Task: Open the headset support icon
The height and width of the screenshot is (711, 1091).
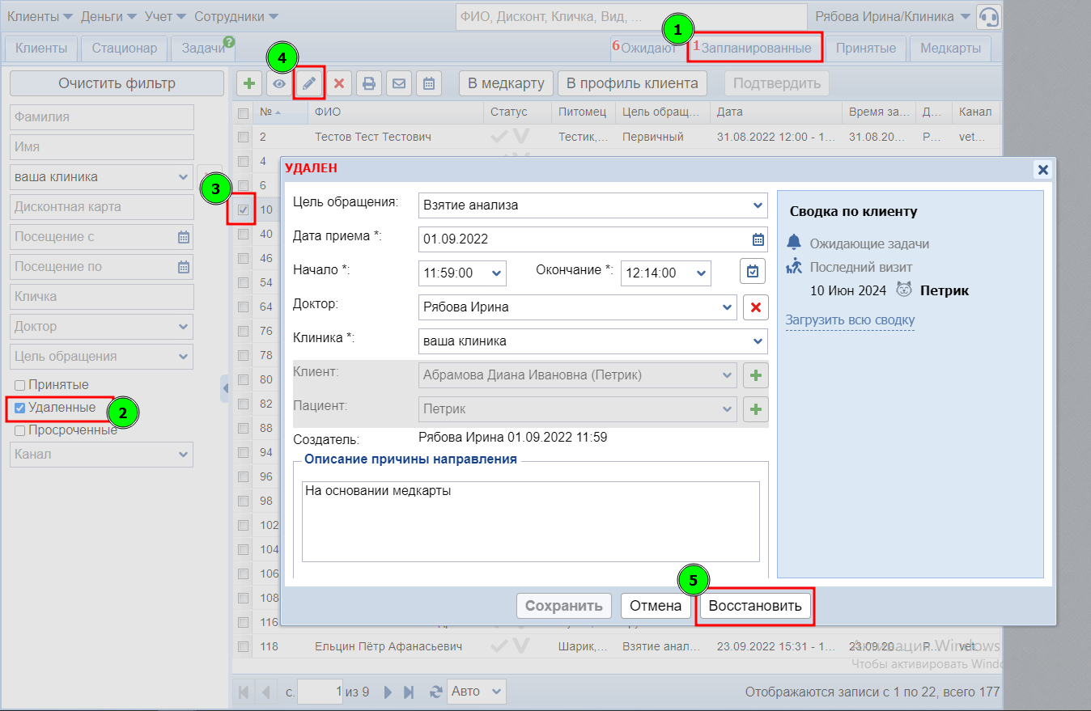Action: coord(988,17)
